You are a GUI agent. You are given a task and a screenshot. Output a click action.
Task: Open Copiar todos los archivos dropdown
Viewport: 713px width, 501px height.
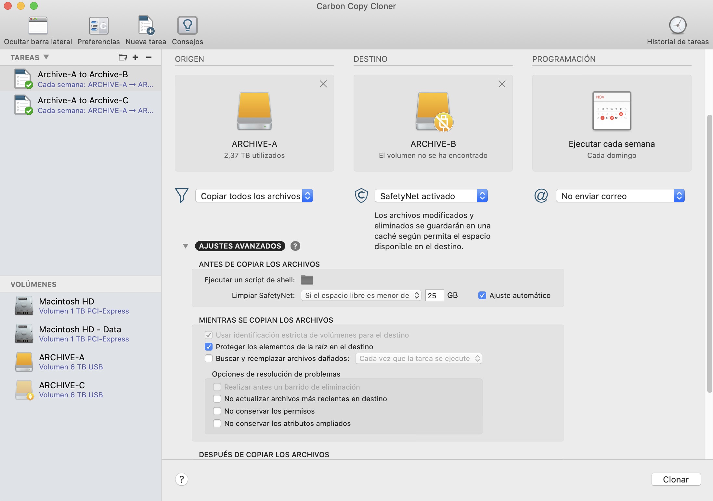pyautogui.click(x=254, y=196)
